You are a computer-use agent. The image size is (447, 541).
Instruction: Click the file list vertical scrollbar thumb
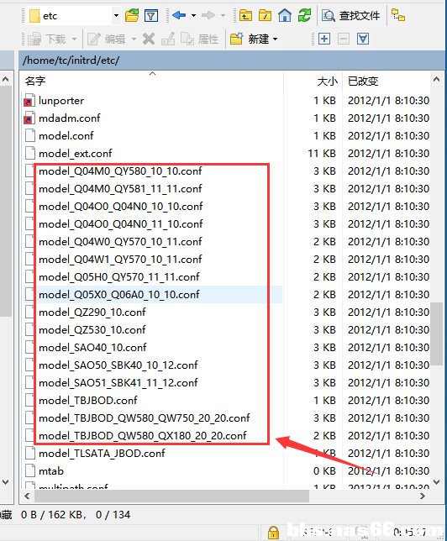(437, 334)
